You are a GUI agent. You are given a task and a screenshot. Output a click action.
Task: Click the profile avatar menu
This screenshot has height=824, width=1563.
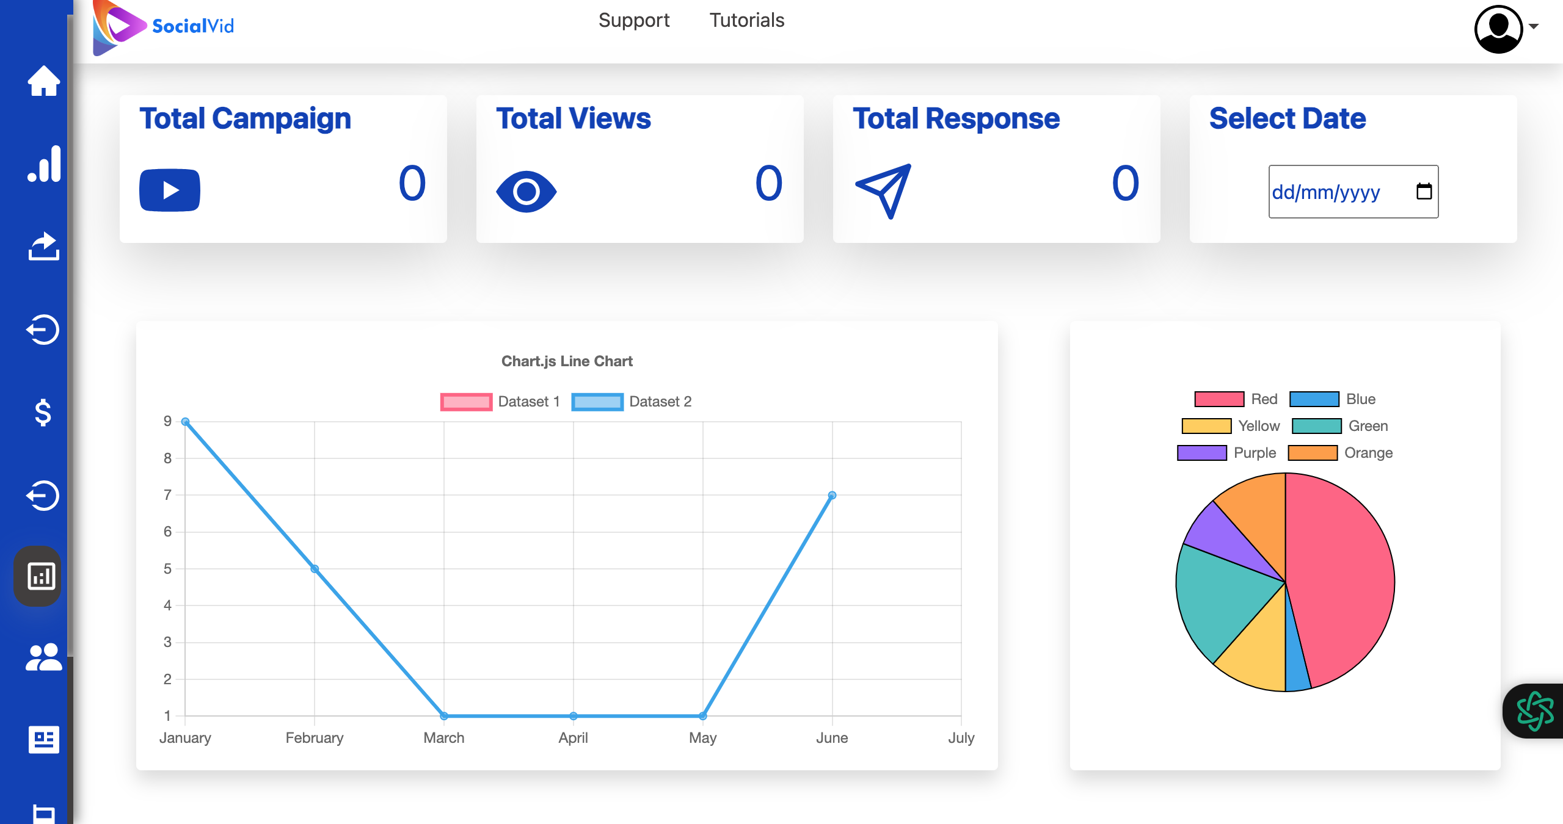tap(1498, 28)
